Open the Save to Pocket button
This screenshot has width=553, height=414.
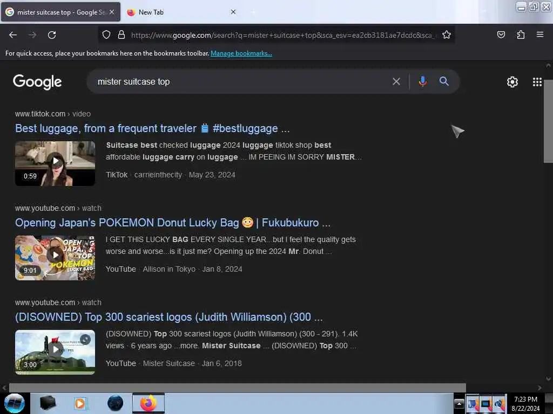501,34
